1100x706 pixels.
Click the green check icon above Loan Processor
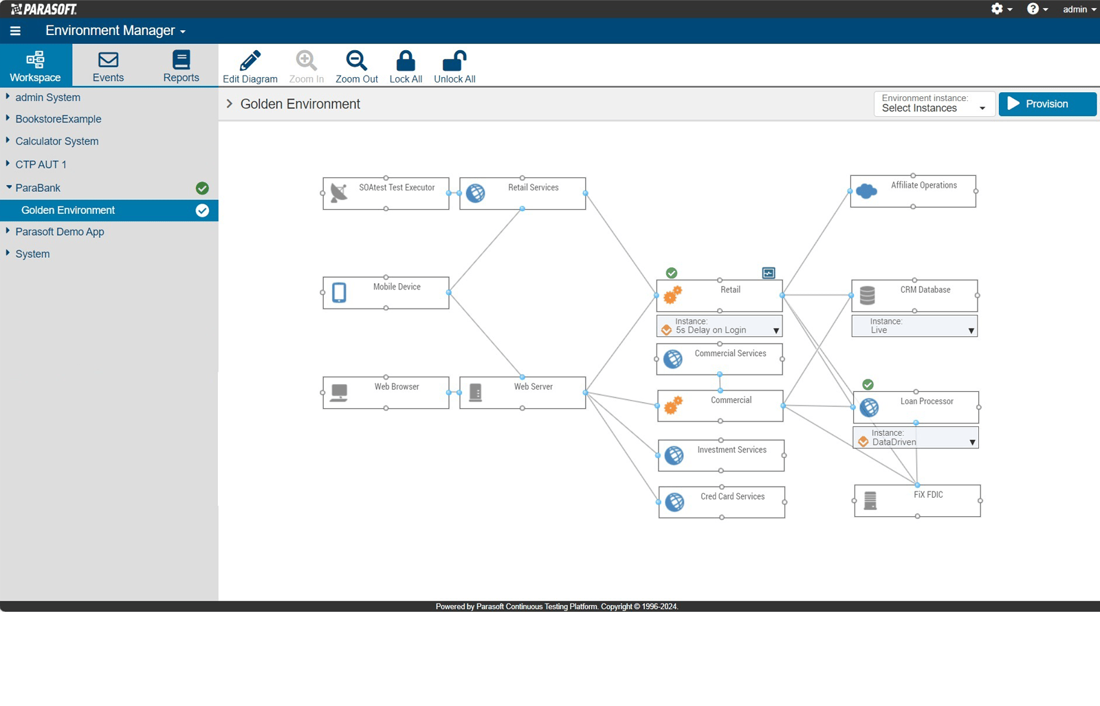(868, 384)
